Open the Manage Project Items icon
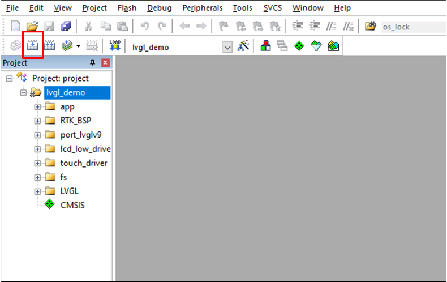Viewport: 447px width, 282px height. (266, 46)
